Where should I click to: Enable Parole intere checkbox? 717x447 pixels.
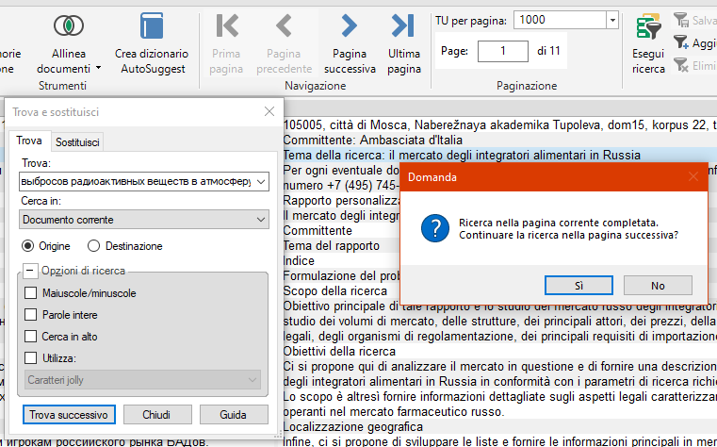pyautogui.click(x=31, y=315)
